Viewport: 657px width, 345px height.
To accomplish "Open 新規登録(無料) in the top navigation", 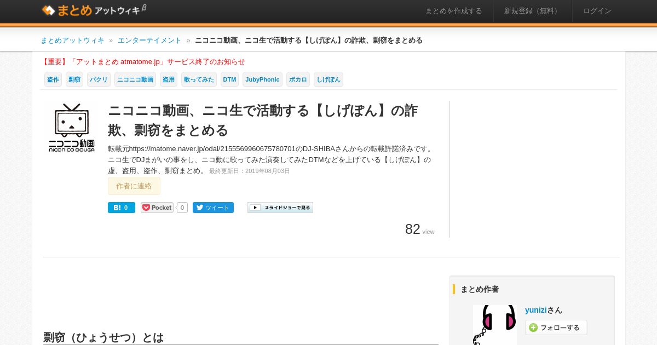I will [x=533, y=11].
